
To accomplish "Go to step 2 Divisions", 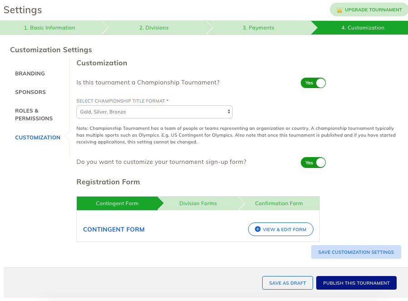I will pos(154,28).
